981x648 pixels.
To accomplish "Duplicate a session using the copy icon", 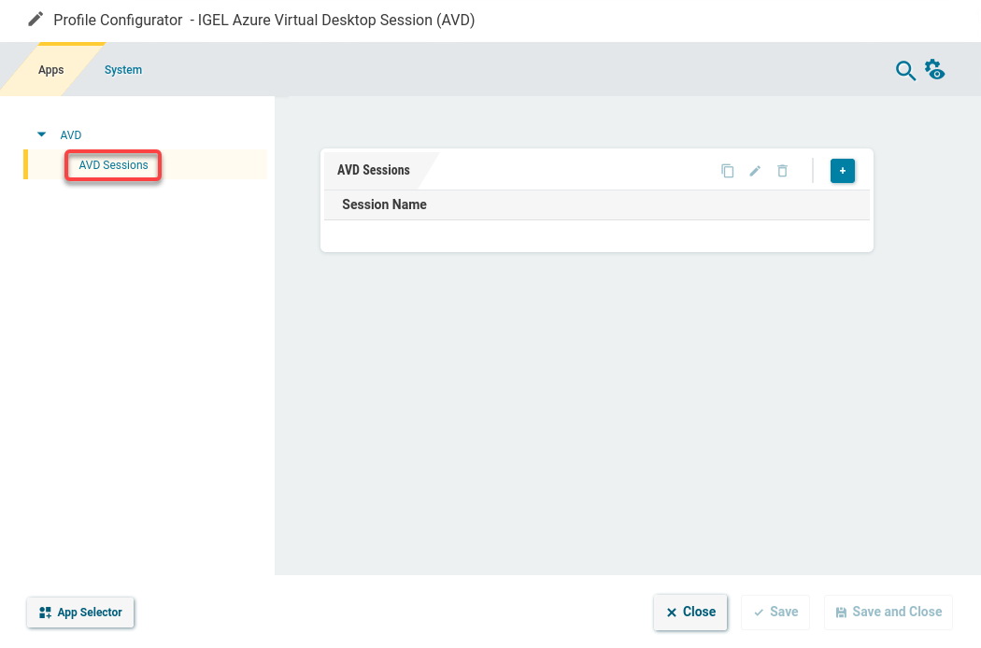I will click(728, 171).
